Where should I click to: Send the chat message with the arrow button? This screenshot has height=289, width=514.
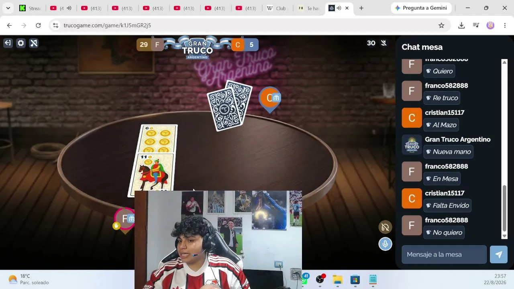(x=499, y=254)
